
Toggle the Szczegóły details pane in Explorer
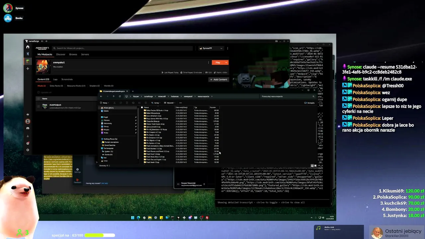click(309, 103)
